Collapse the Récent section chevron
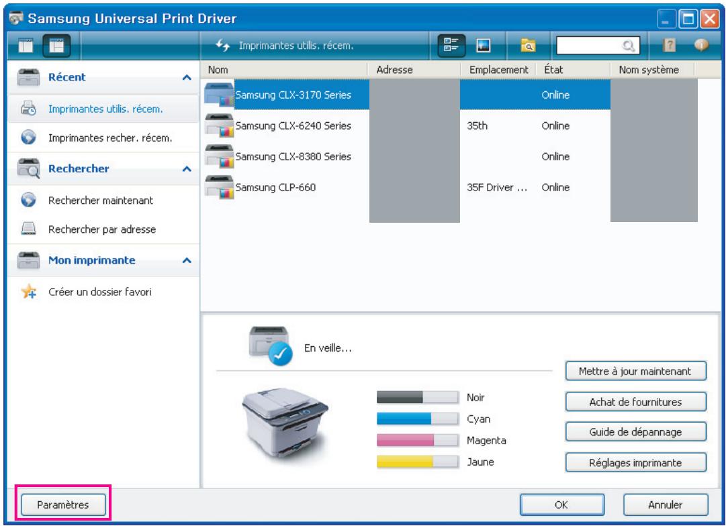The width and height of the screenshot is (726, 526). click(x=187, y=77)
